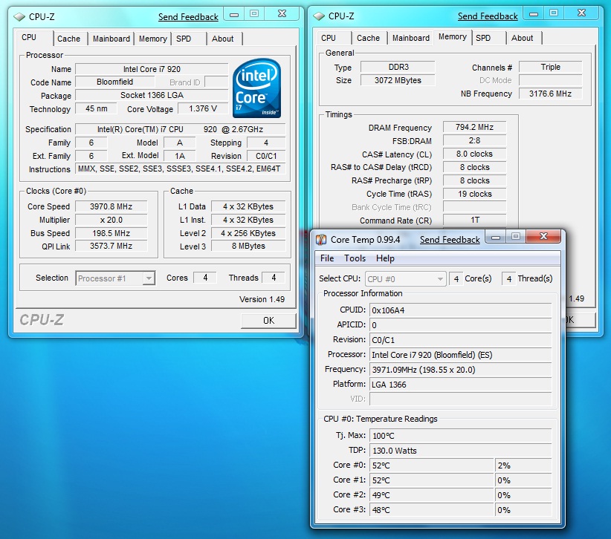Select Memory tab in right CPU-Z window
611x539 pixels.
pos(453,37)
